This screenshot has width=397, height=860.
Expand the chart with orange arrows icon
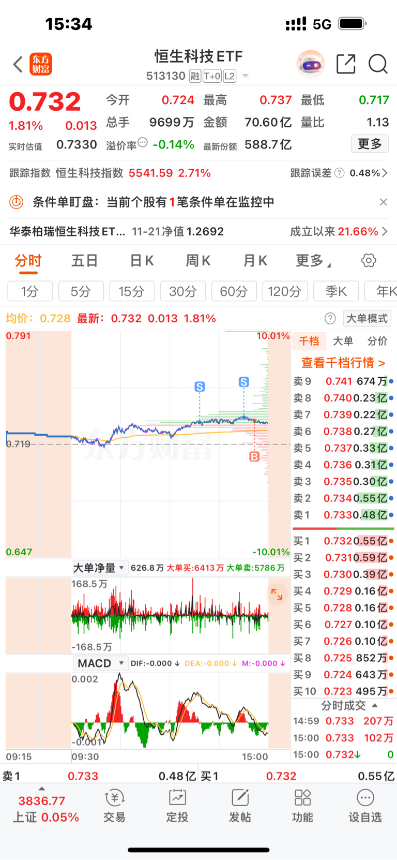point(277,595)
